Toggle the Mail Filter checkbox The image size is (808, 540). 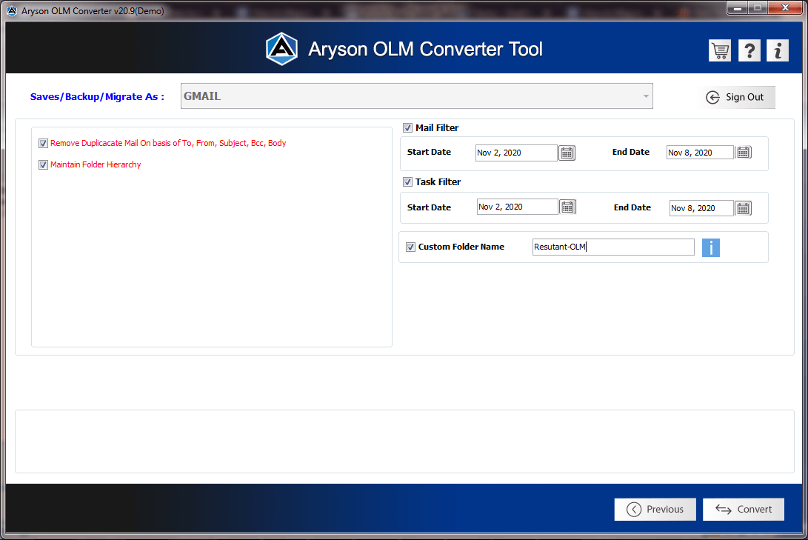click(x=407, y=128)
